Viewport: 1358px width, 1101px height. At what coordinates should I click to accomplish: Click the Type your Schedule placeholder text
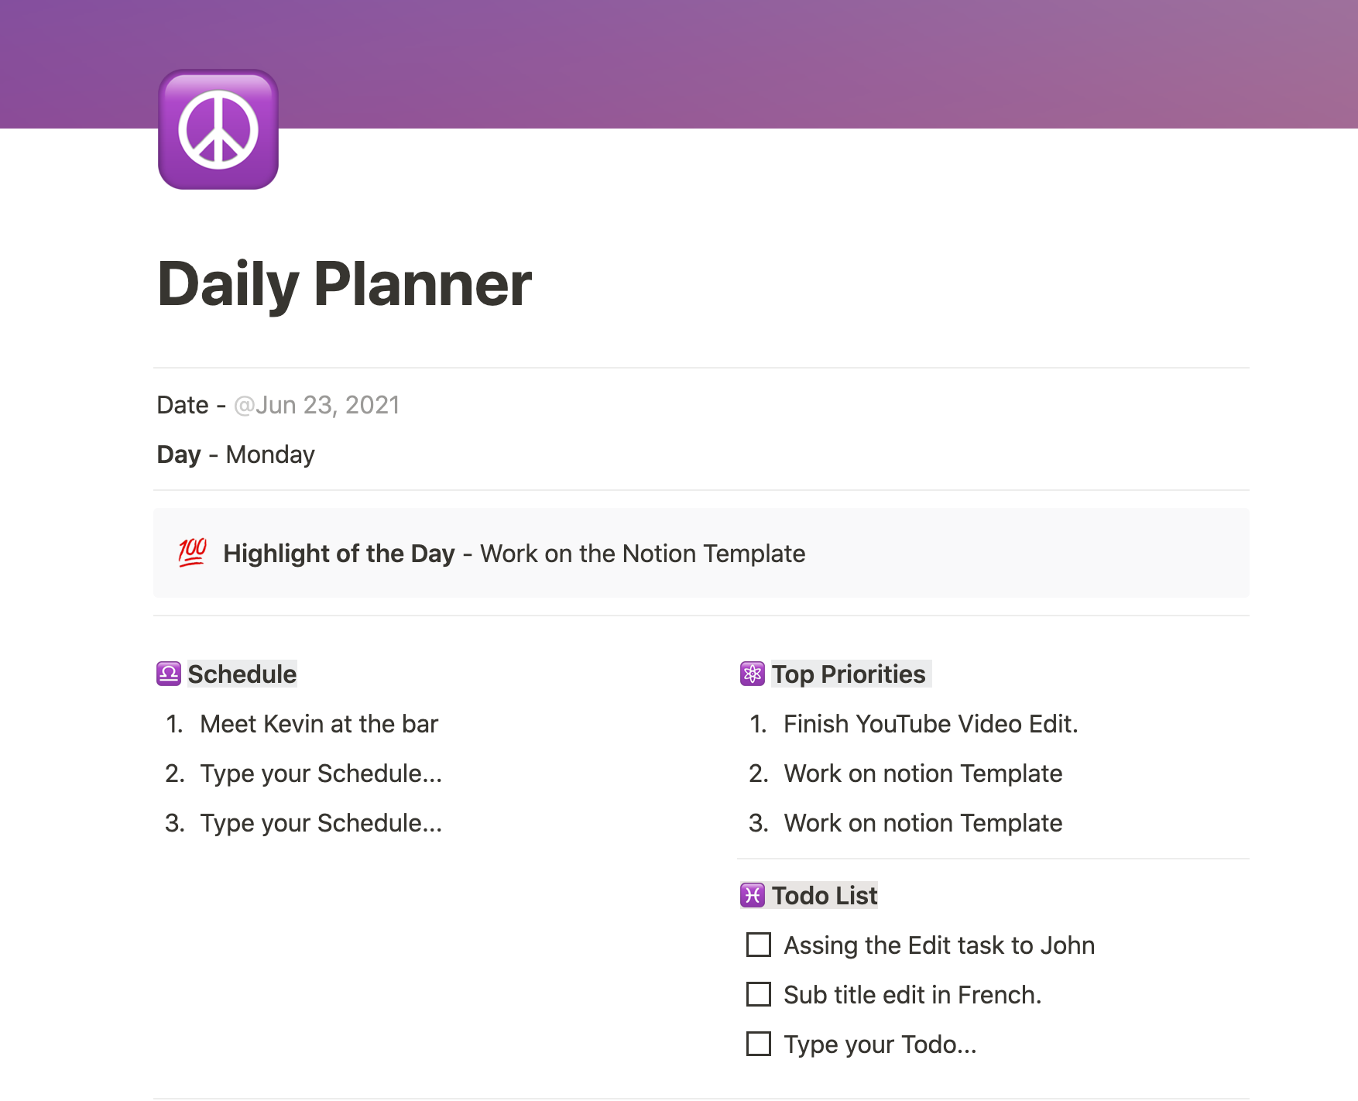tap(321, 773)
